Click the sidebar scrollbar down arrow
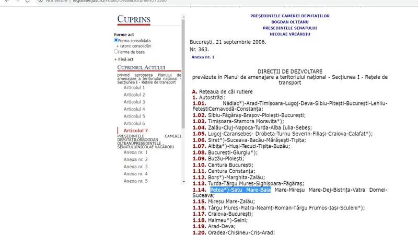Screen dimensions: 418x235 click(183, 182)
